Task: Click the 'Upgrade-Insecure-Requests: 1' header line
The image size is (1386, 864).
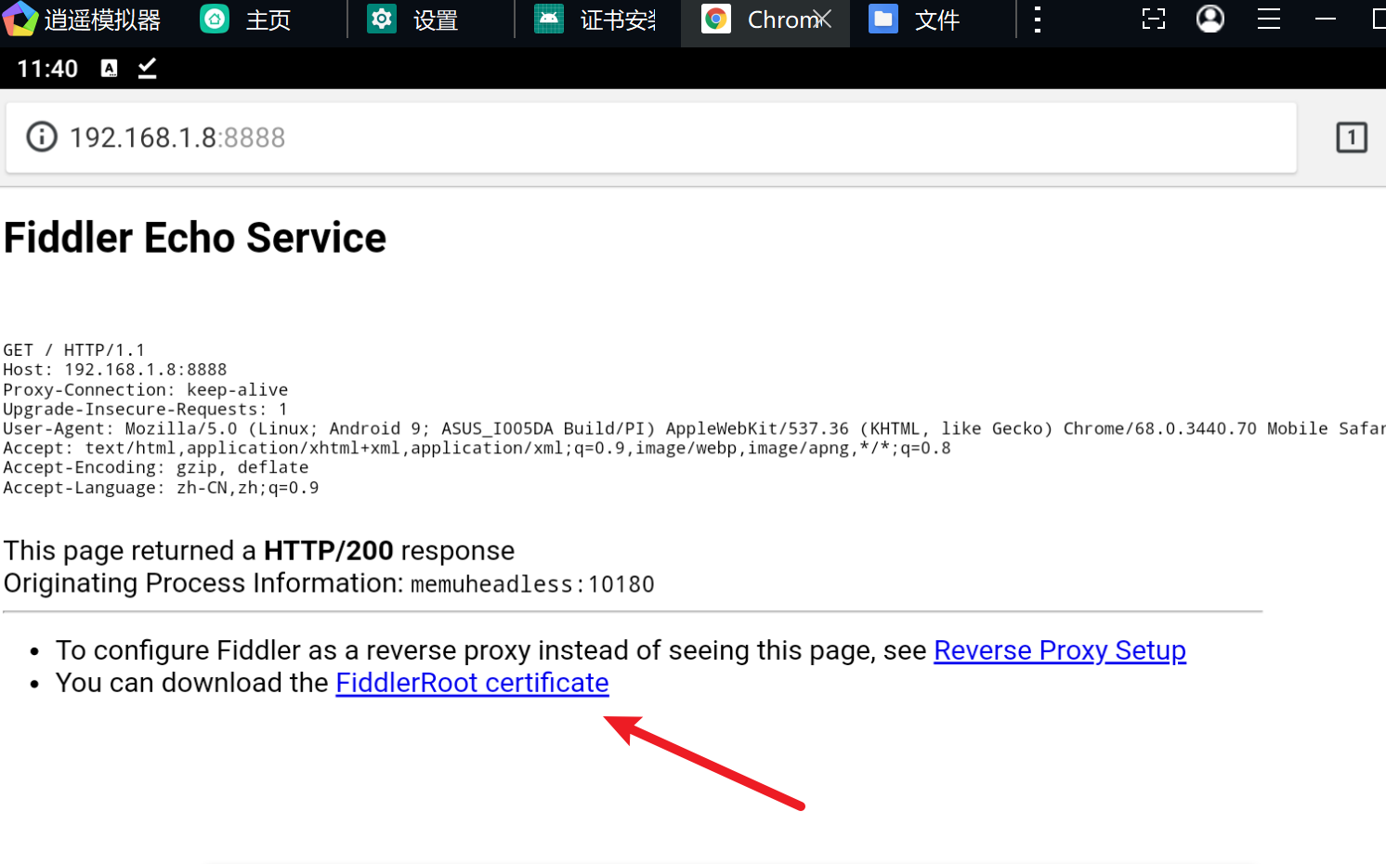Action: tap(146, 410)
